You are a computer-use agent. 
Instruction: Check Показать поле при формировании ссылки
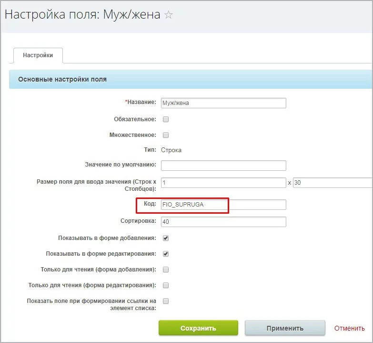tap(166, 301)
